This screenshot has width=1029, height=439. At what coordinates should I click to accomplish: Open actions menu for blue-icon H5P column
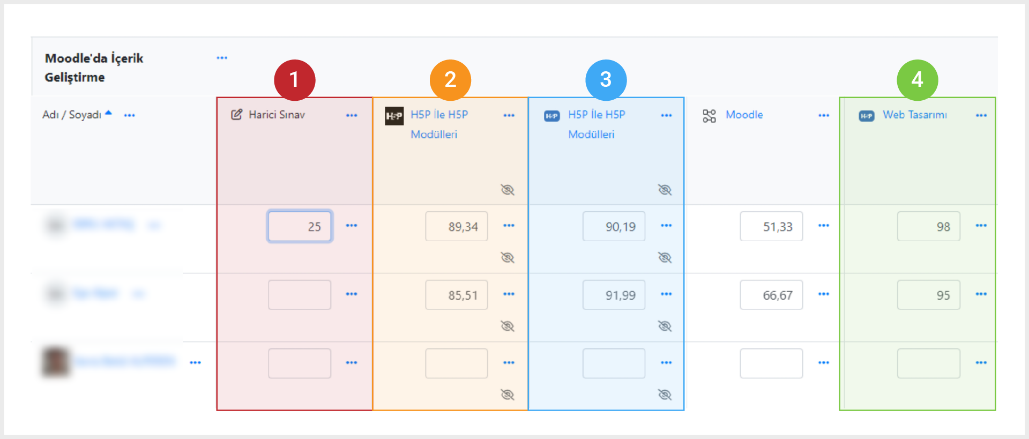click(666, 115)
